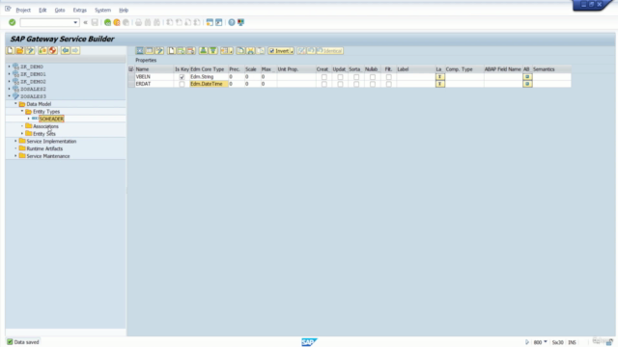This screenshot has width=618, height=347.
Task: Click the Identical button
Action: [330, 51]
